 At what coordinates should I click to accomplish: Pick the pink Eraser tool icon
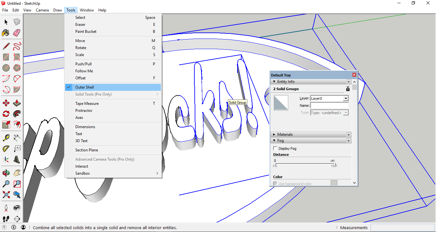click(x=17, y=33)
